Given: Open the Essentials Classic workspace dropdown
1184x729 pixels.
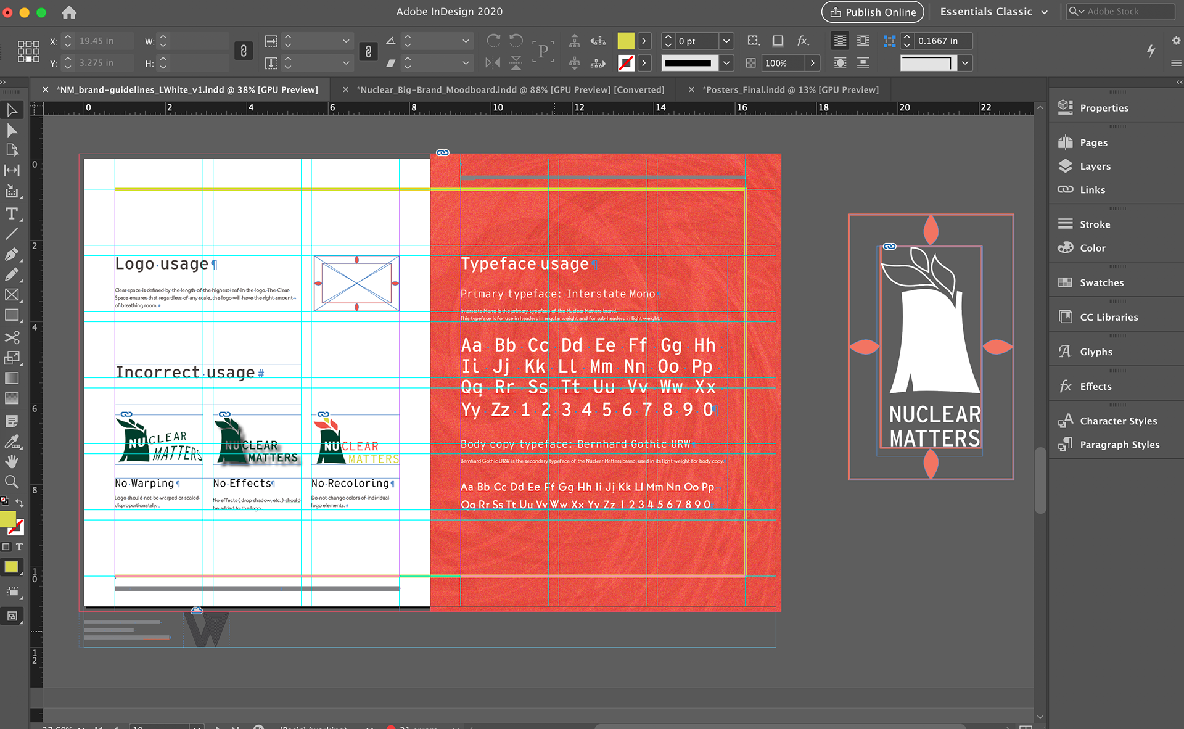Looking at the screenshot, I should coord(993,12).
